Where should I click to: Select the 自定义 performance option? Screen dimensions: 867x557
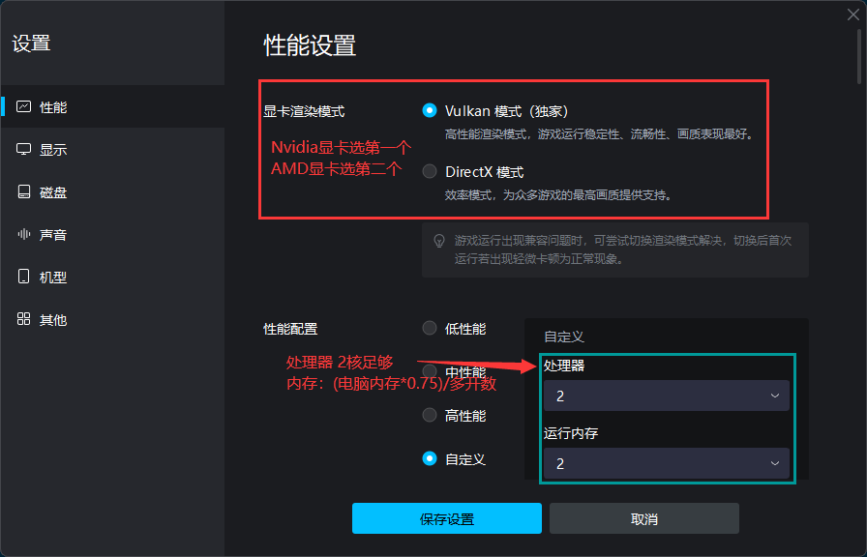429,458
